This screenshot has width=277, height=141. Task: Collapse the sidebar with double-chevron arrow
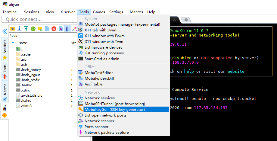[5, 31]
